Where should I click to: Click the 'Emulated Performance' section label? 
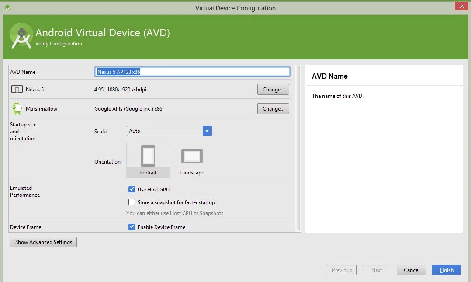pyautogui.click(x=25, y=191)
